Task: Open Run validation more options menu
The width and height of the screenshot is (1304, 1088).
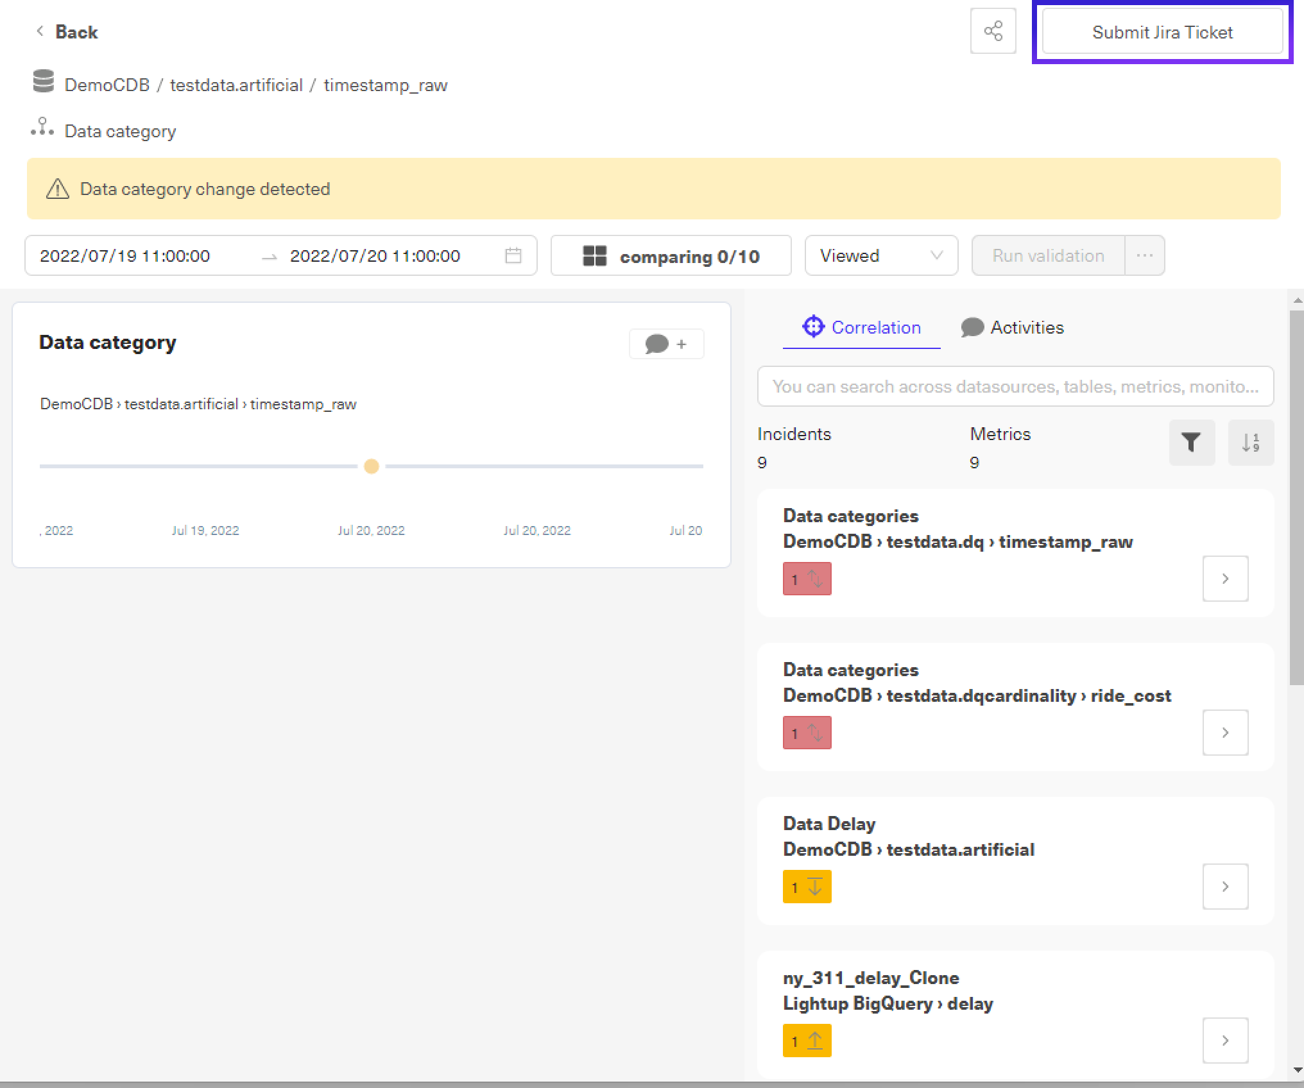Action: [x=1144, y=255]
